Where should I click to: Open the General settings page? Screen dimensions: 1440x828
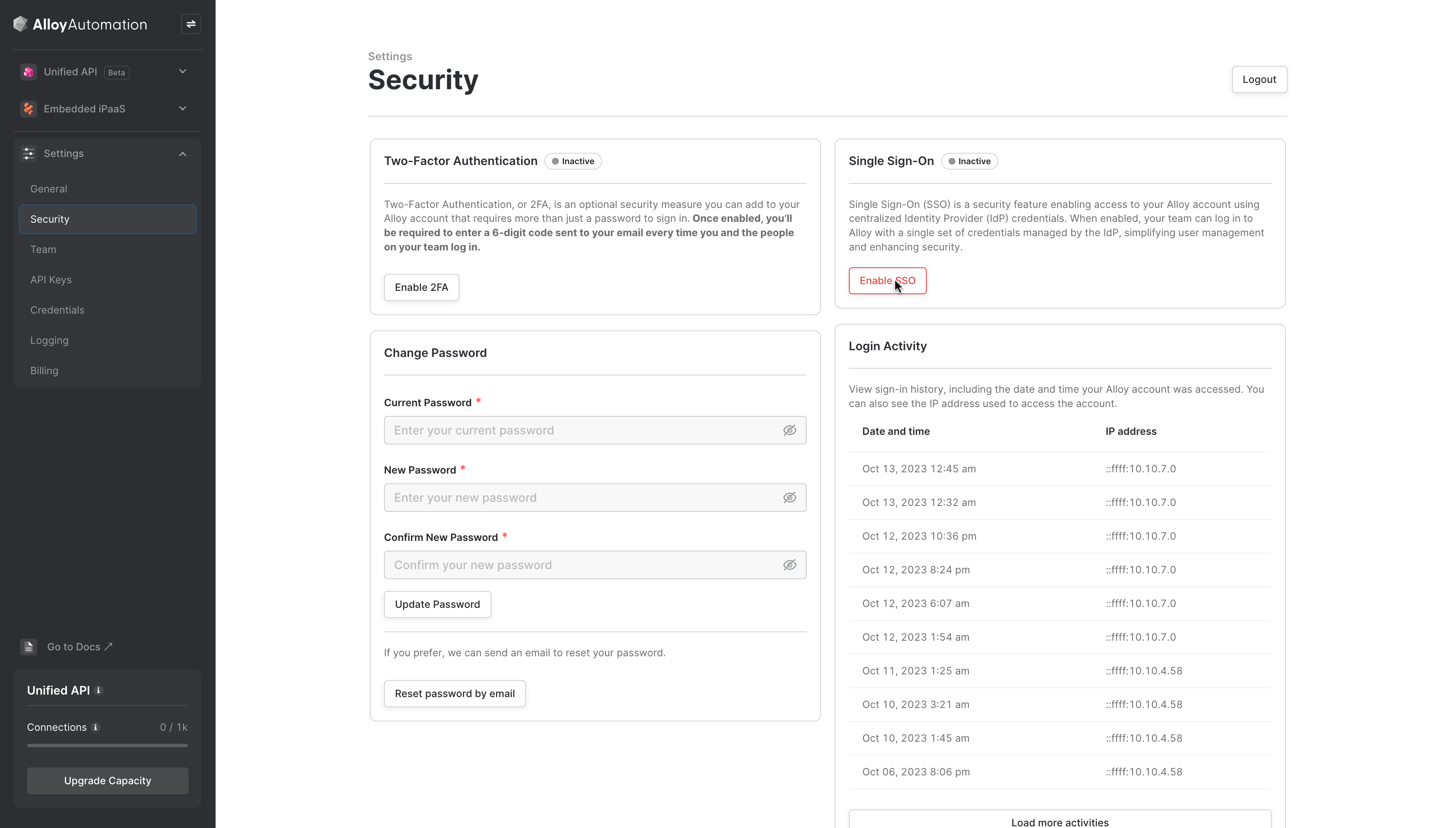pos(107,189)
